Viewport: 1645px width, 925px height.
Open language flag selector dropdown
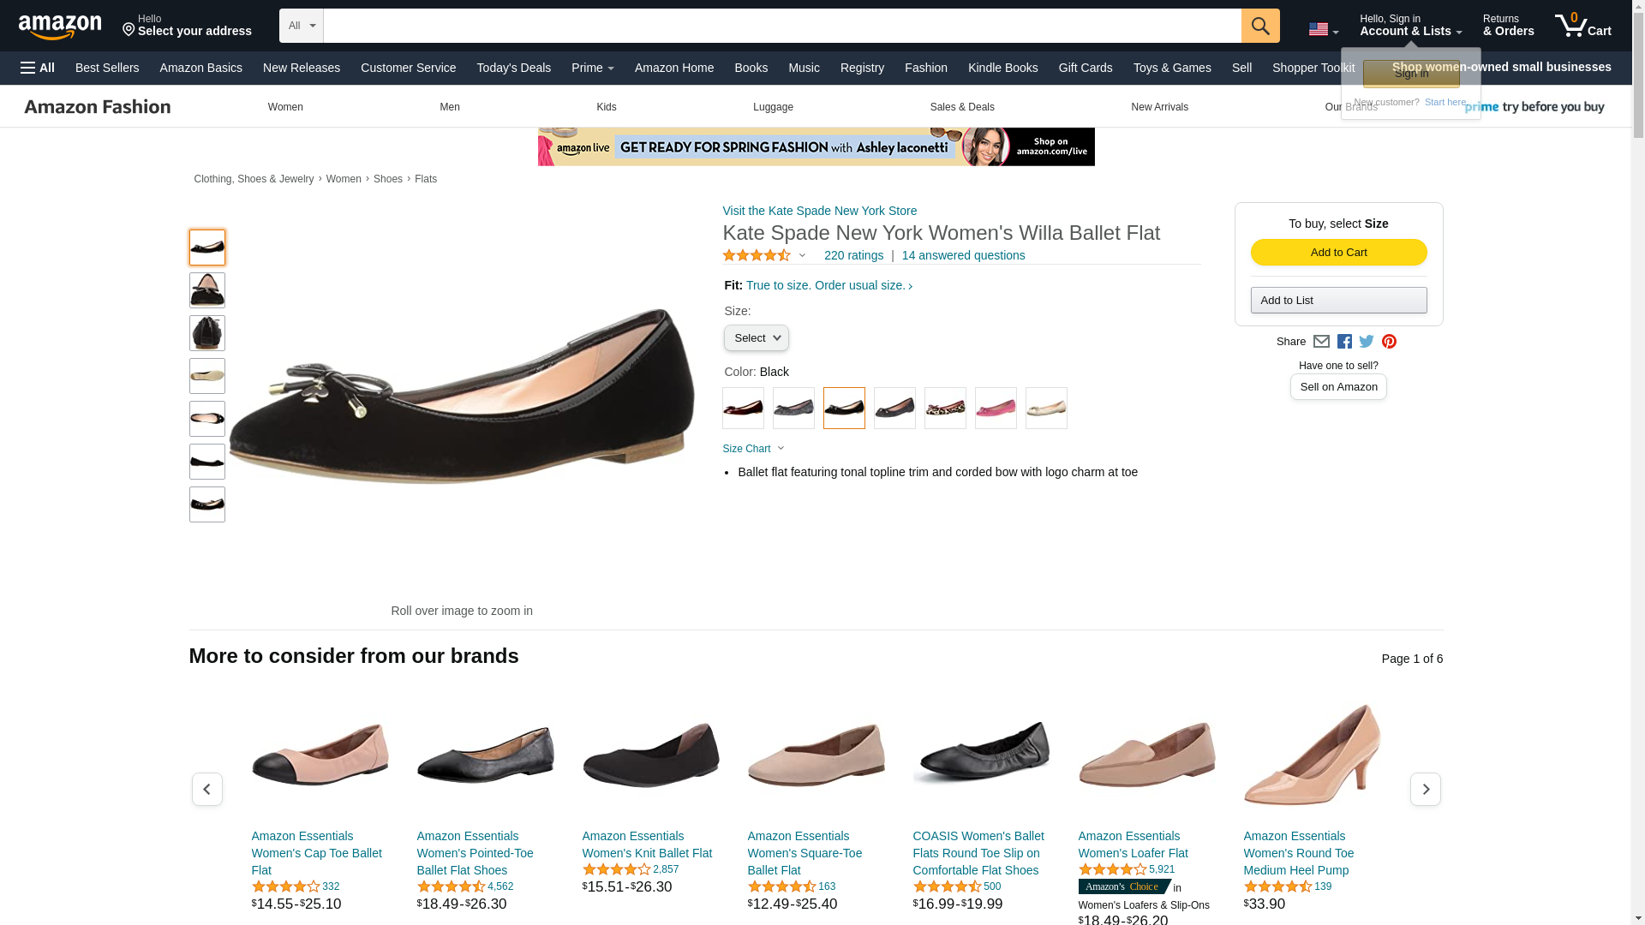[1323, 30]
